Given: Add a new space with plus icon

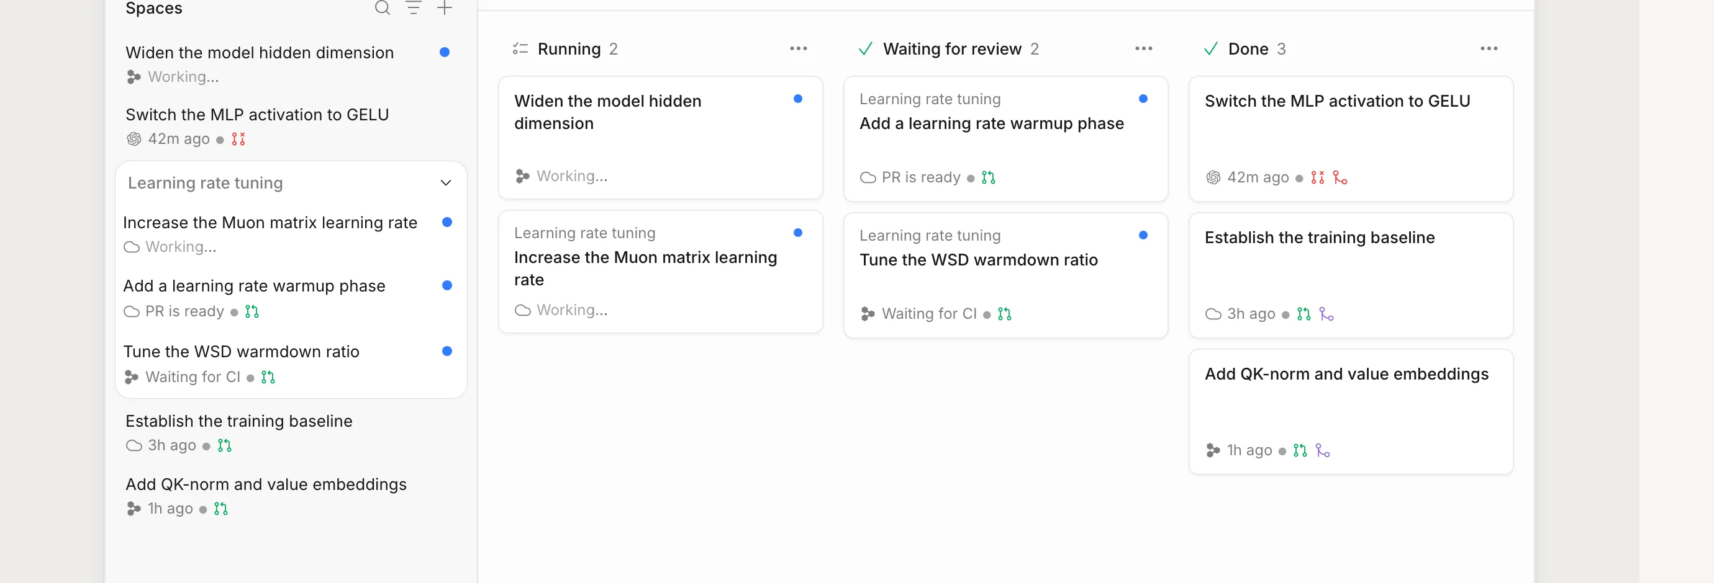Looking at the screenshot, I should [x=445, y=8].
